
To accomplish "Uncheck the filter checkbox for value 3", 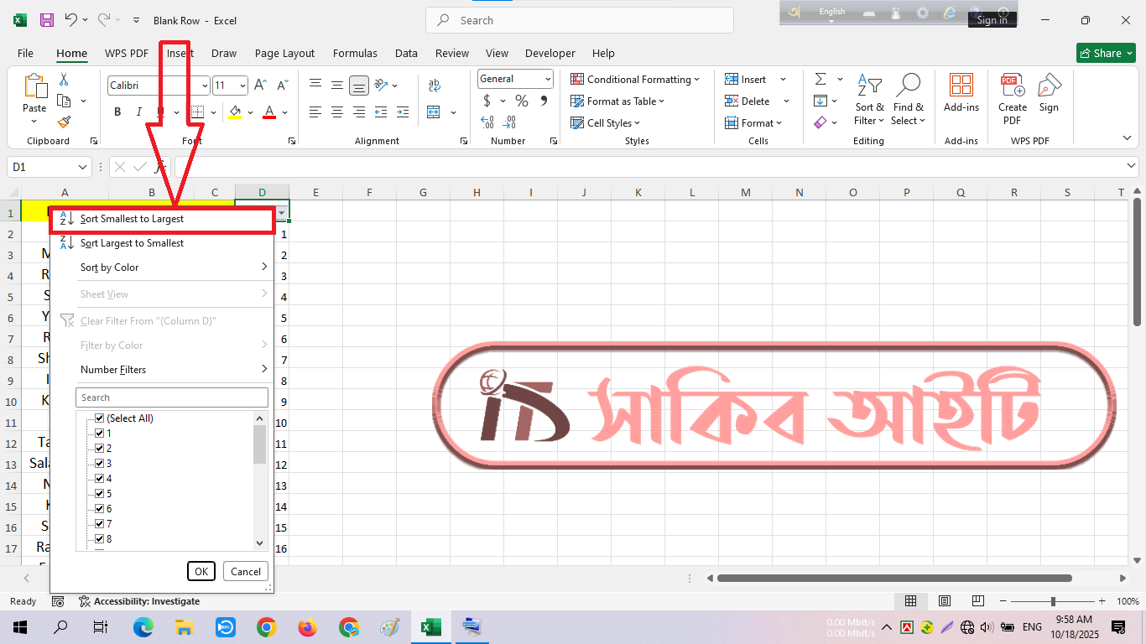I will coord(100,464).
